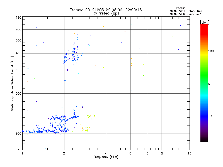Click the '300' y-axis tick label
Viewport: 223px width, 167px height.
click(x=18, y=70)
